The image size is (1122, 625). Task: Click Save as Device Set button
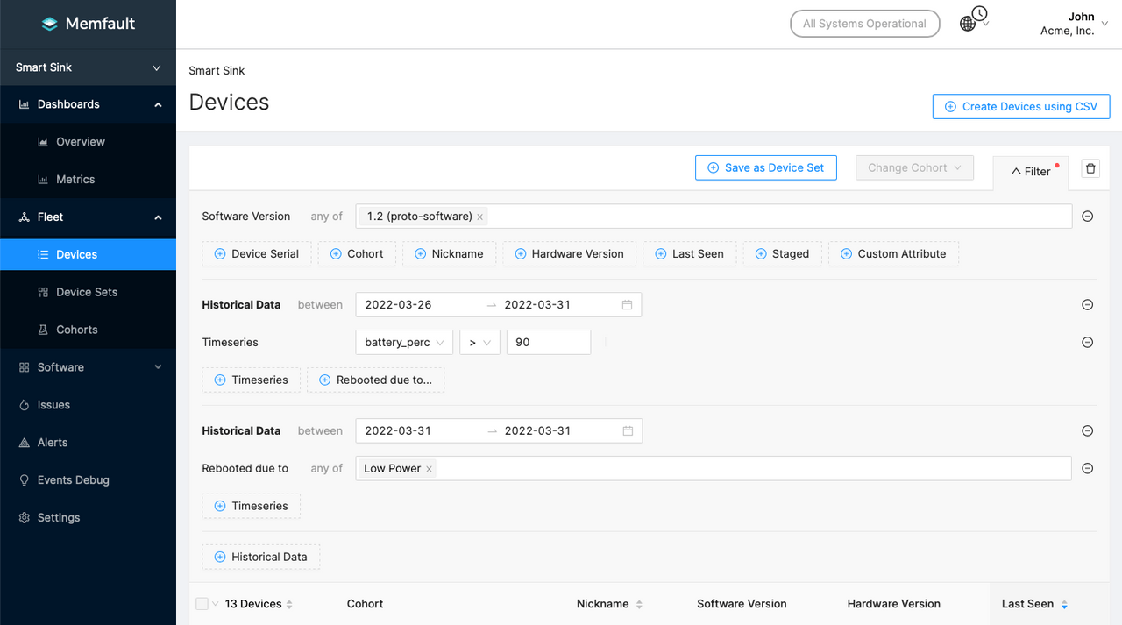pyautogui.click(x=765, y=167)
